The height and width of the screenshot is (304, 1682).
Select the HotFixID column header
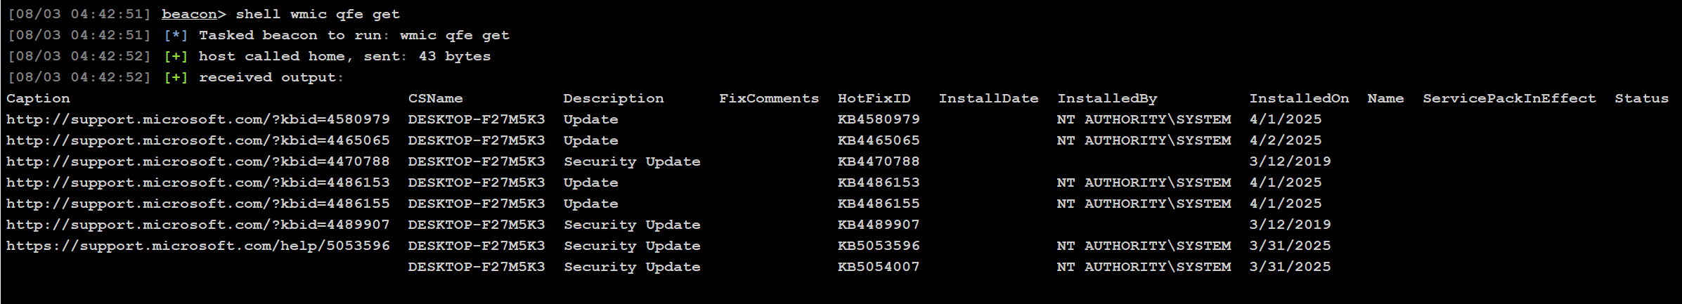[x=874, y=98]
